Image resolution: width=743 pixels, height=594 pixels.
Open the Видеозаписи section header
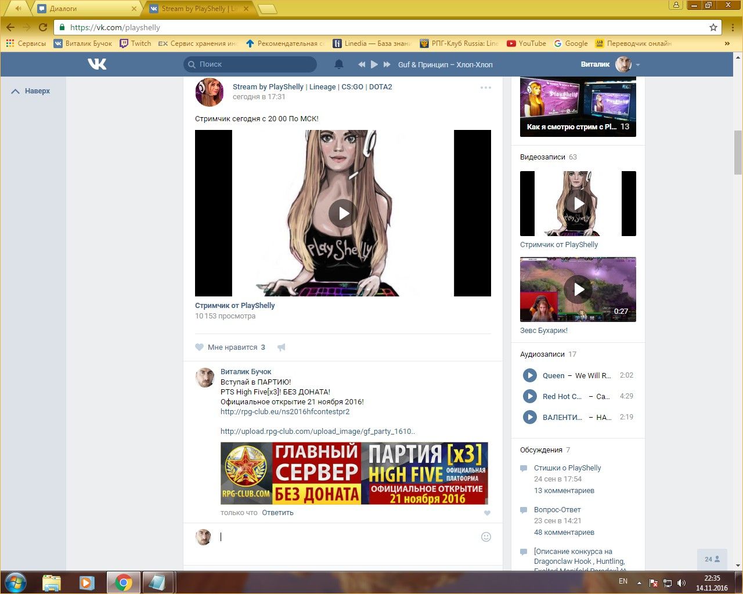coord(543,157)
